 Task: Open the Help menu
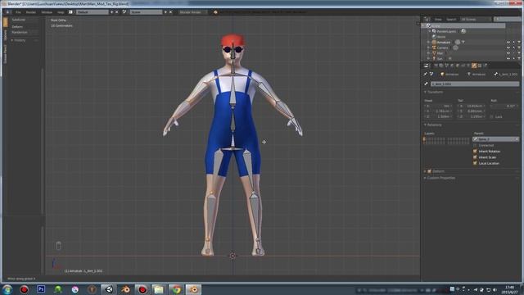[61, 12]
